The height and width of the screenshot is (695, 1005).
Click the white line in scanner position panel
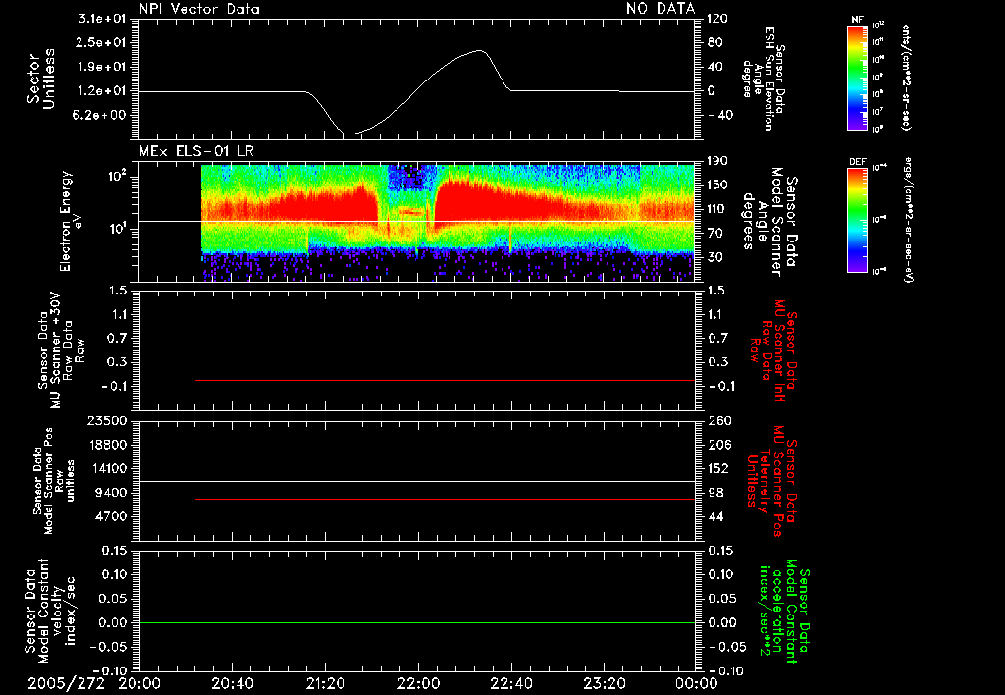417,481
